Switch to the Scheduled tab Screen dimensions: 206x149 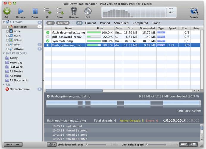[x=121, y=23]
